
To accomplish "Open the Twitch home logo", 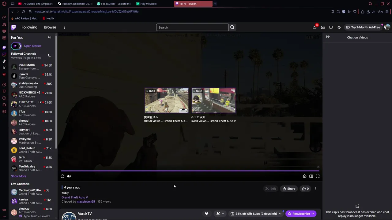I will [x=13, y=27].
